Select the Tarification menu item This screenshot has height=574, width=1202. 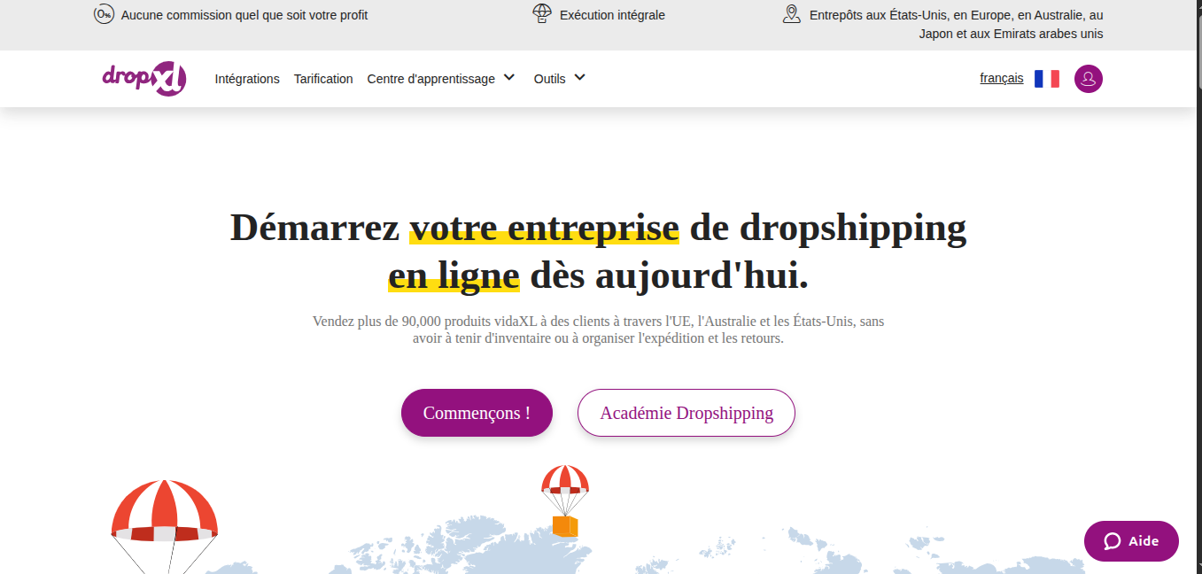click(x=323, y=79)
